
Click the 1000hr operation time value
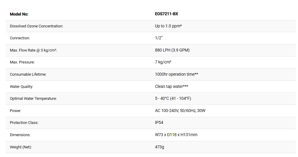click(176, 74)
